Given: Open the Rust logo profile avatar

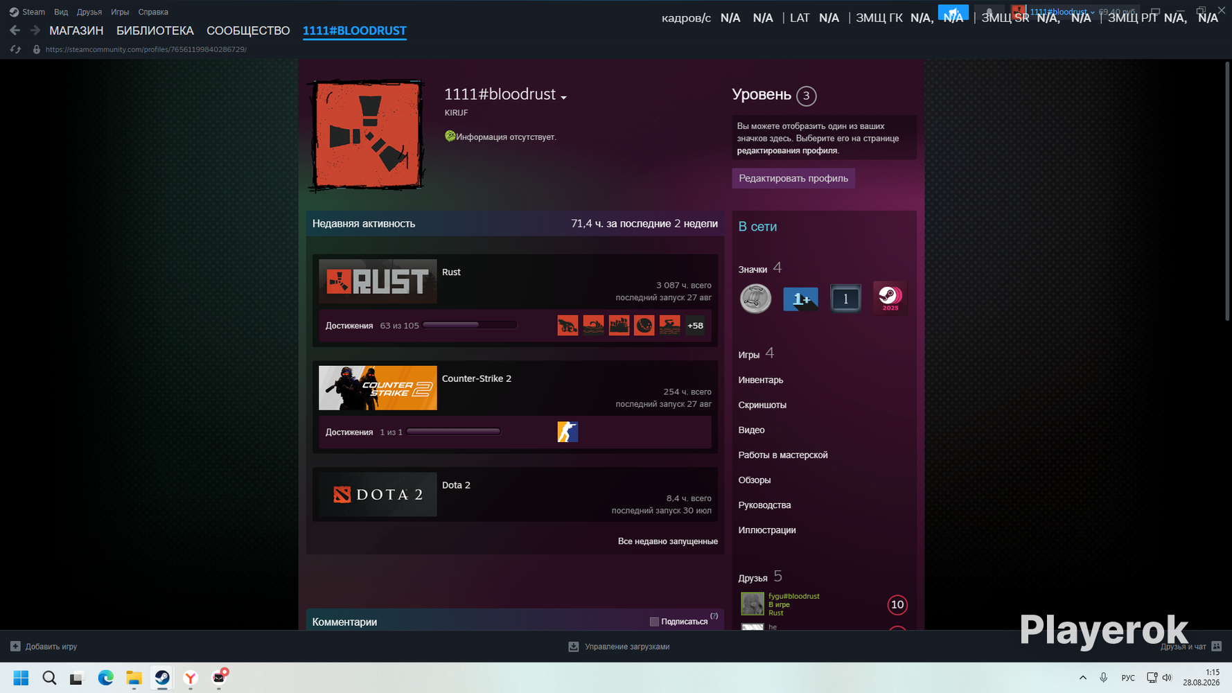Looking at the screenshot, I should tap(367, 136).
